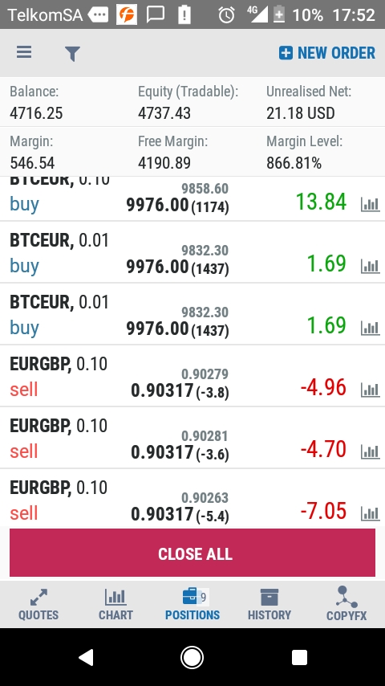Tap the filter funnel icon
This screenshot has width=385, height=686.
pos(72,54)
